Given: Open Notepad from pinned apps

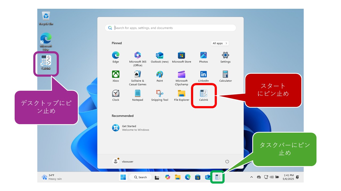Looking at the screenshot, I should [x=138, y=95].
